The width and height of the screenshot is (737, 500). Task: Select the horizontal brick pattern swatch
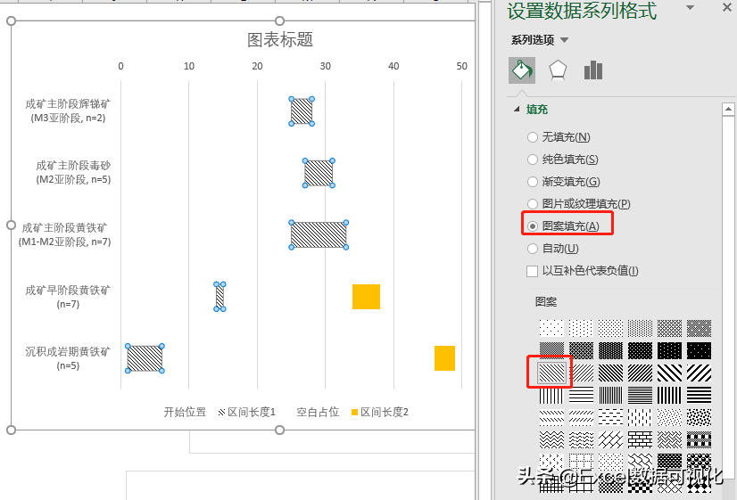640,440
